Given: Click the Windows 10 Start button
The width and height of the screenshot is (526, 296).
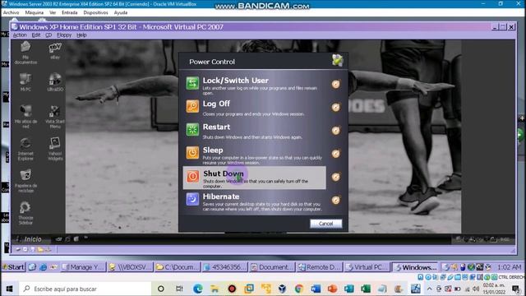Looking at the screenshot, I should pos(9,289).
